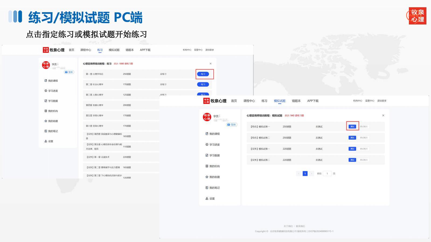The width and height of the screenshot is (431, 242).
Task: Go to next page arrow in pagination
Action: pos(311,174)
